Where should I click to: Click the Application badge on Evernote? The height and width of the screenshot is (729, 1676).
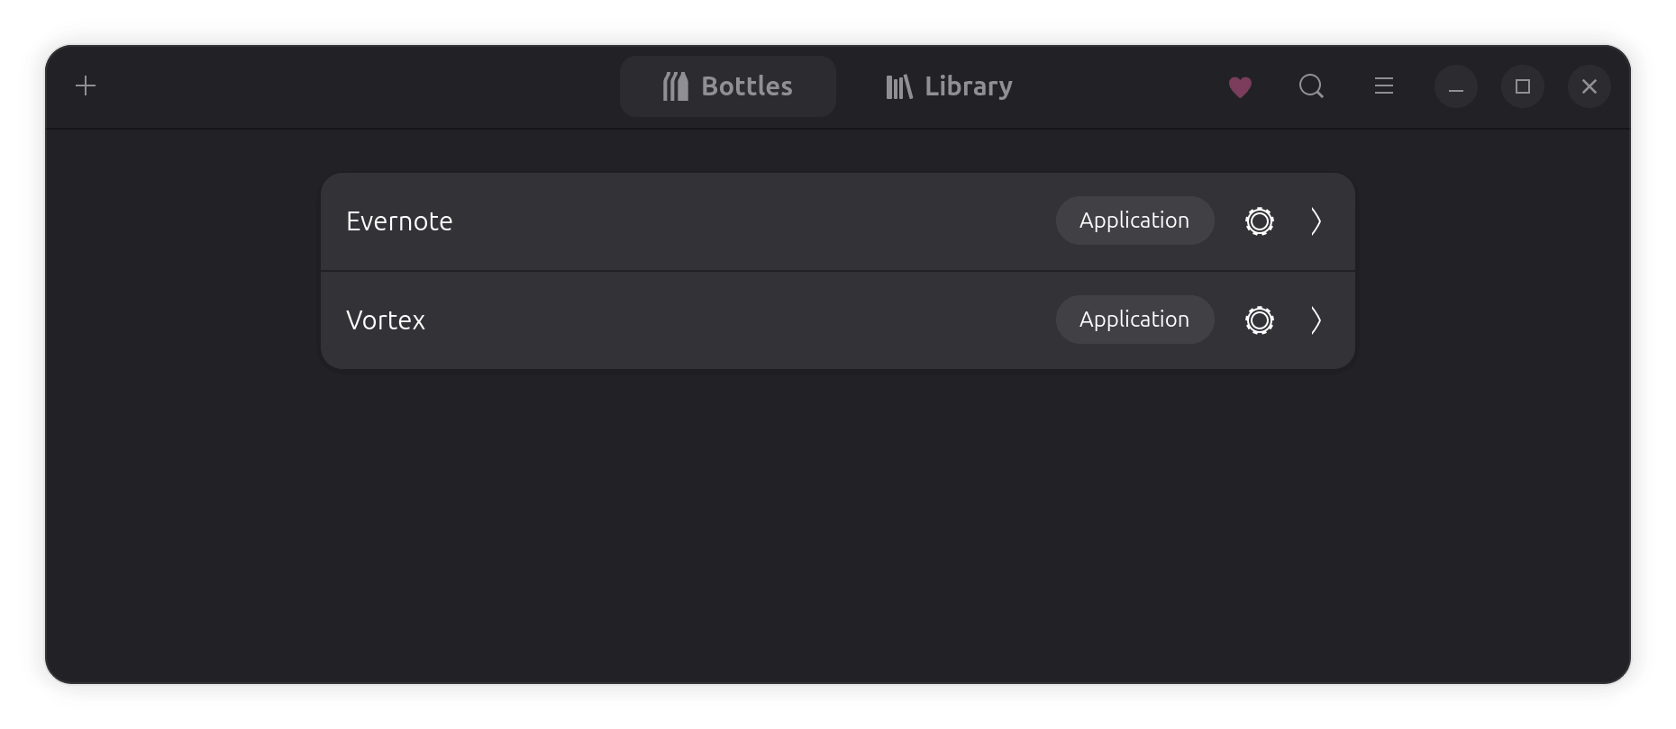[1134, 220]
